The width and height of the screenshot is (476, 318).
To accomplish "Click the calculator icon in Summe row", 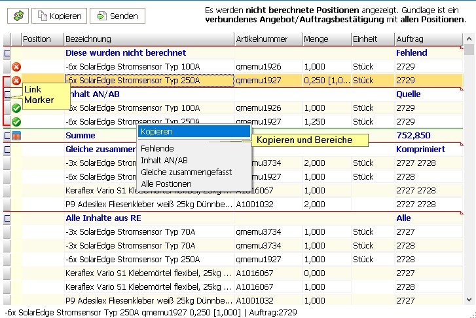I will tap(16, 136).
